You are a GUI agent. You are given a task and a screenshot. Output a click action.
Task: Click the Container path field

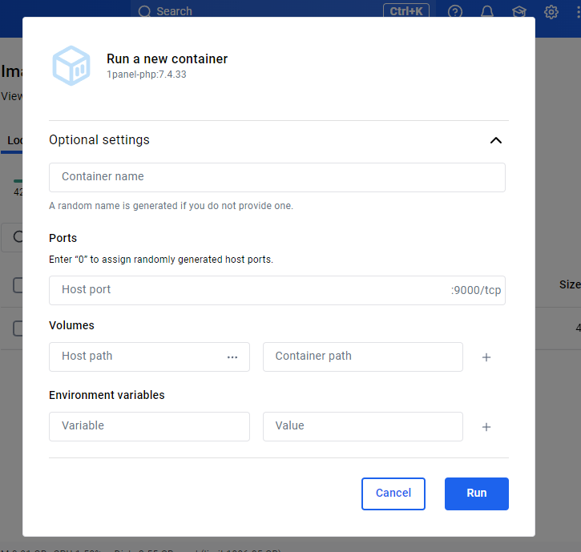[363, 357]
